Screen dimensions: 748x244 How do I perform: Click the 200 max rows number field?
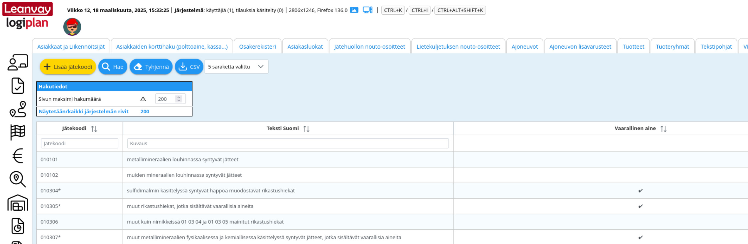(170, 99)
